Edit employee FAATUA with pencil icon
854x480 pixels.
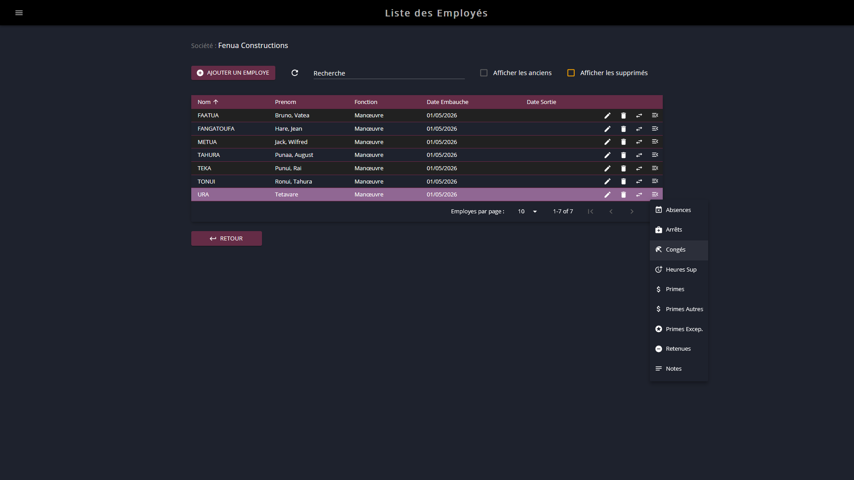pos(607,116)
